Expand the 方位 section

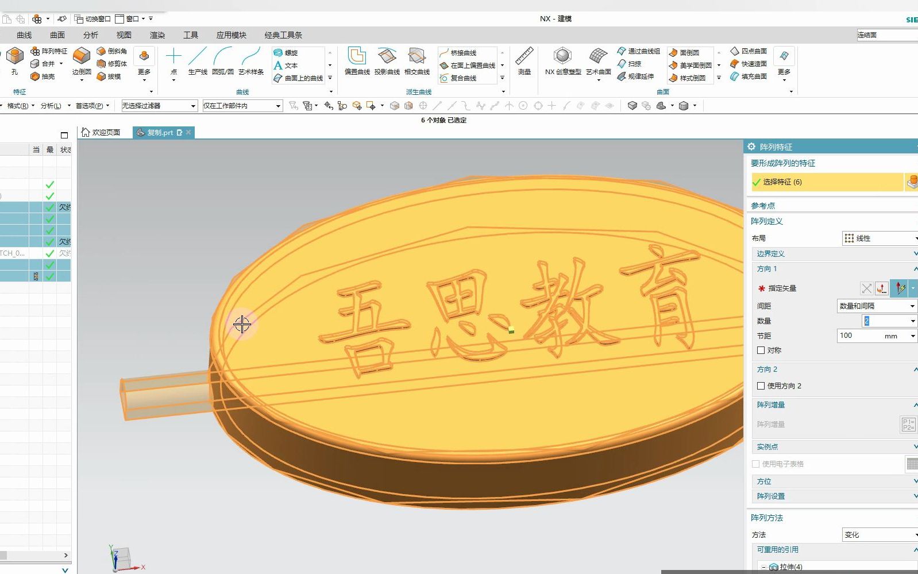[834, 481]
